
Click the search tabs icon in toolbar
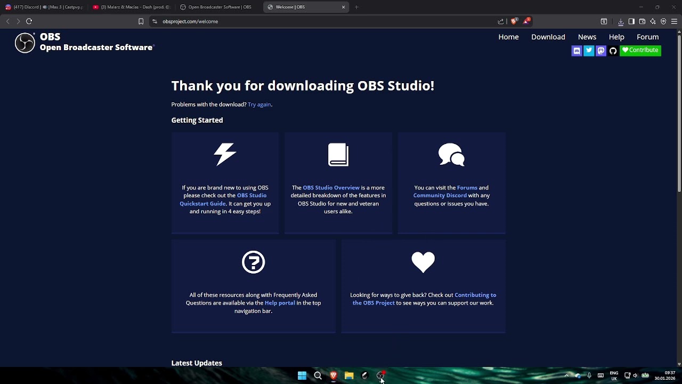pyautogui.click(x=604, y=21)
